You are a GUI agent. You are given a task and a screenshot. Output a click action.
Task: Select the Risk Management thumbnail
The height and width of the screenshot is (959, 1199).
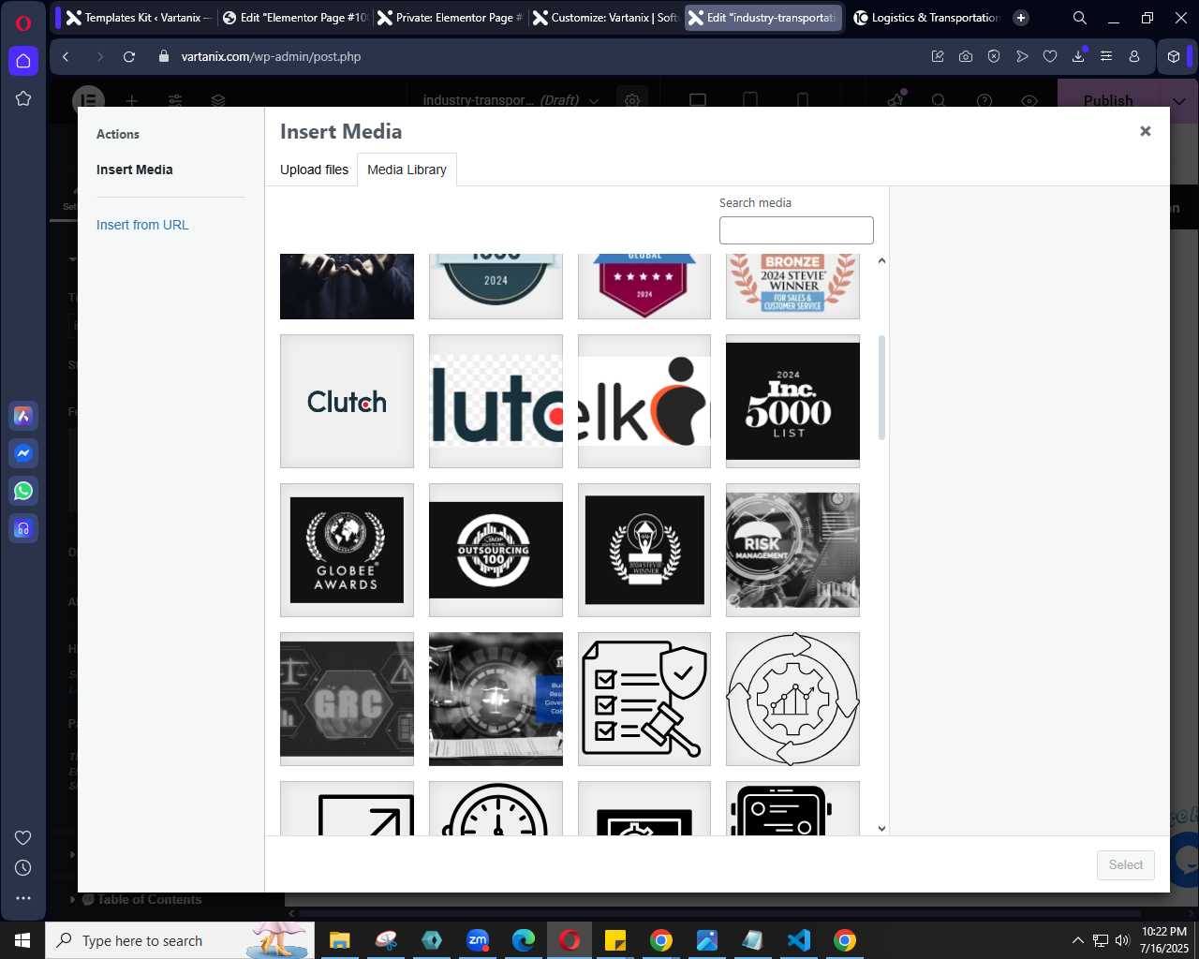(792, 550)
